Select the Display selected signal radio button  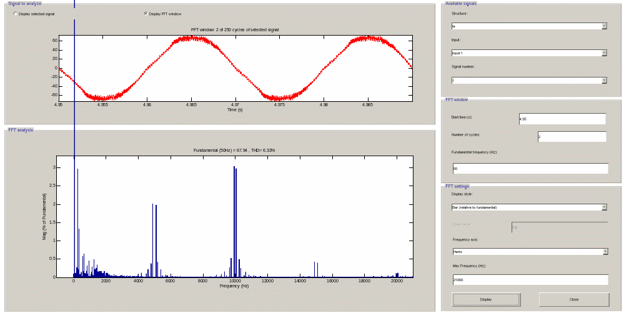[15, 14]
